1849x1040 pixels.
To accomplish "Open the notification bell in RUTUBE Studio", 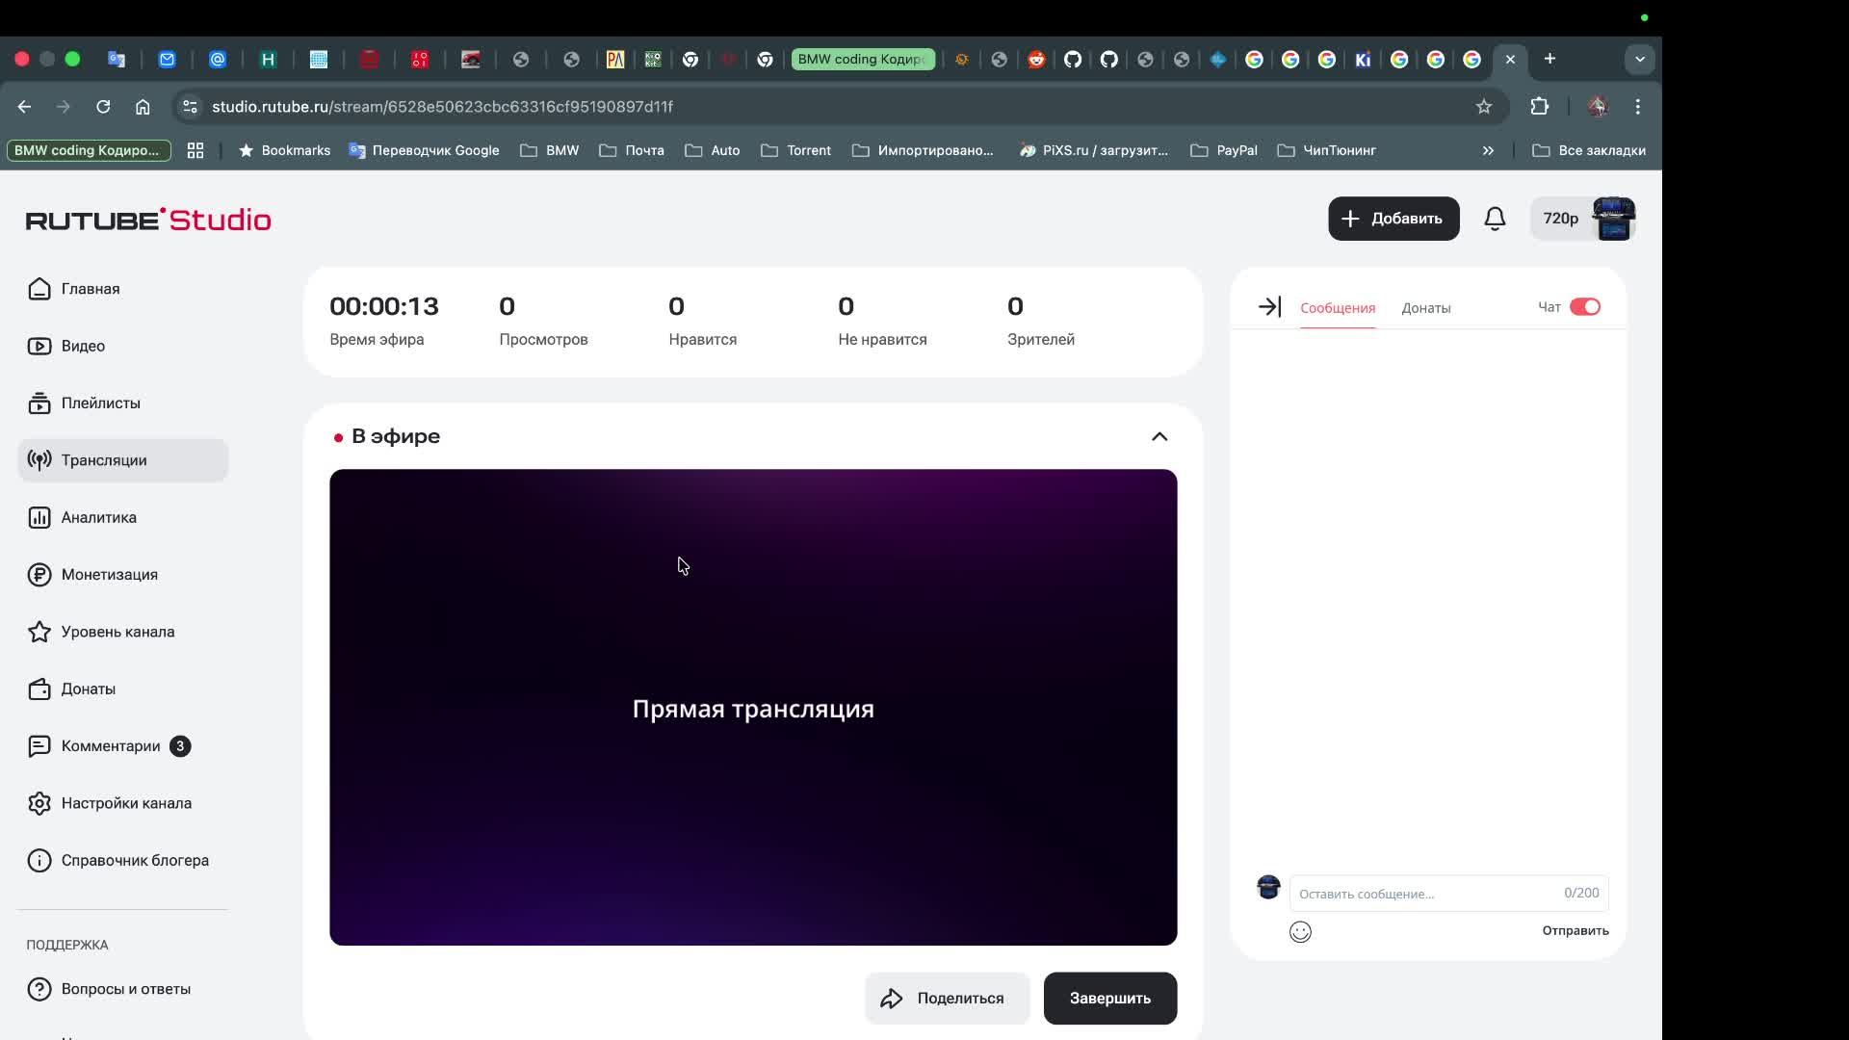I will coord(1495,219).
